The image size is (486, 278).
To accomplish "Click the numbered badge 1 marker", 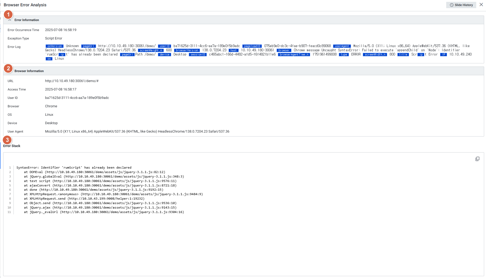I will [x=8, y=14].
